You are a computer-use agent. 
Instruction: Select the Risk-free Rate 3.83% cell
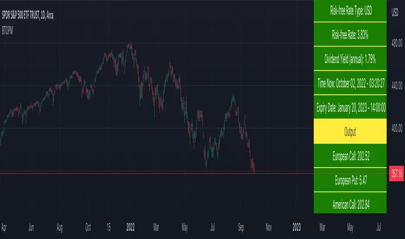coord(350,35)
